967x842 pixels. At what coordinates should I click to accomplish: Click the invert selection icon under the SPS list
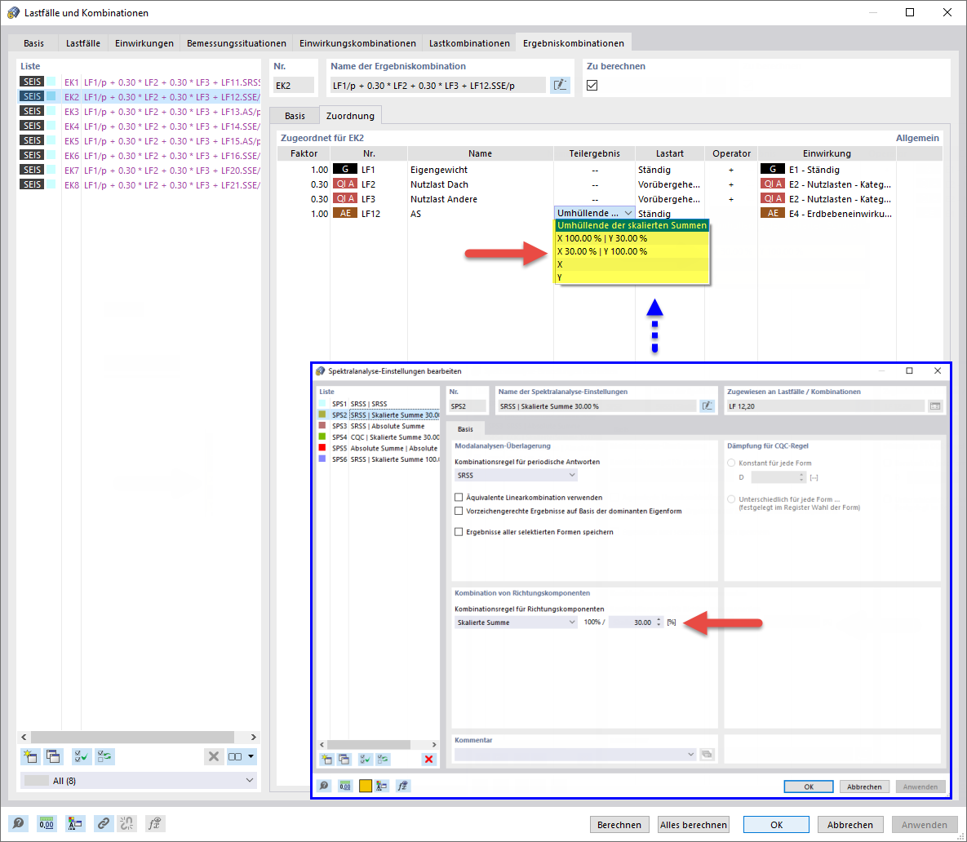point(383,760)
